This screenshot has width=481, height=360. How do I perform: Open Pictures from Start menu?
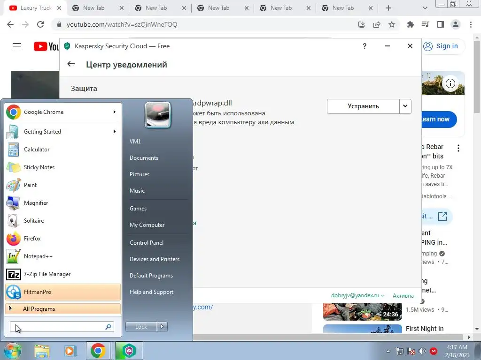139,174
